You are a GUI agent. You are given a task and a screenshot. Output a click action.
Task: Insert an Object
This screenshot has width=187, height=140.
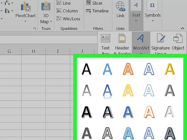click(178, 42)
